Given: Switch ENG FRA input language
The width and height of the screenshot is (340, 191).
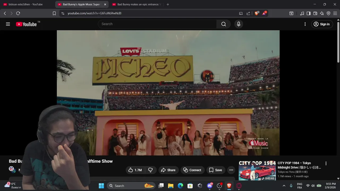Looking at the screenshot, I should click(299, 186).
